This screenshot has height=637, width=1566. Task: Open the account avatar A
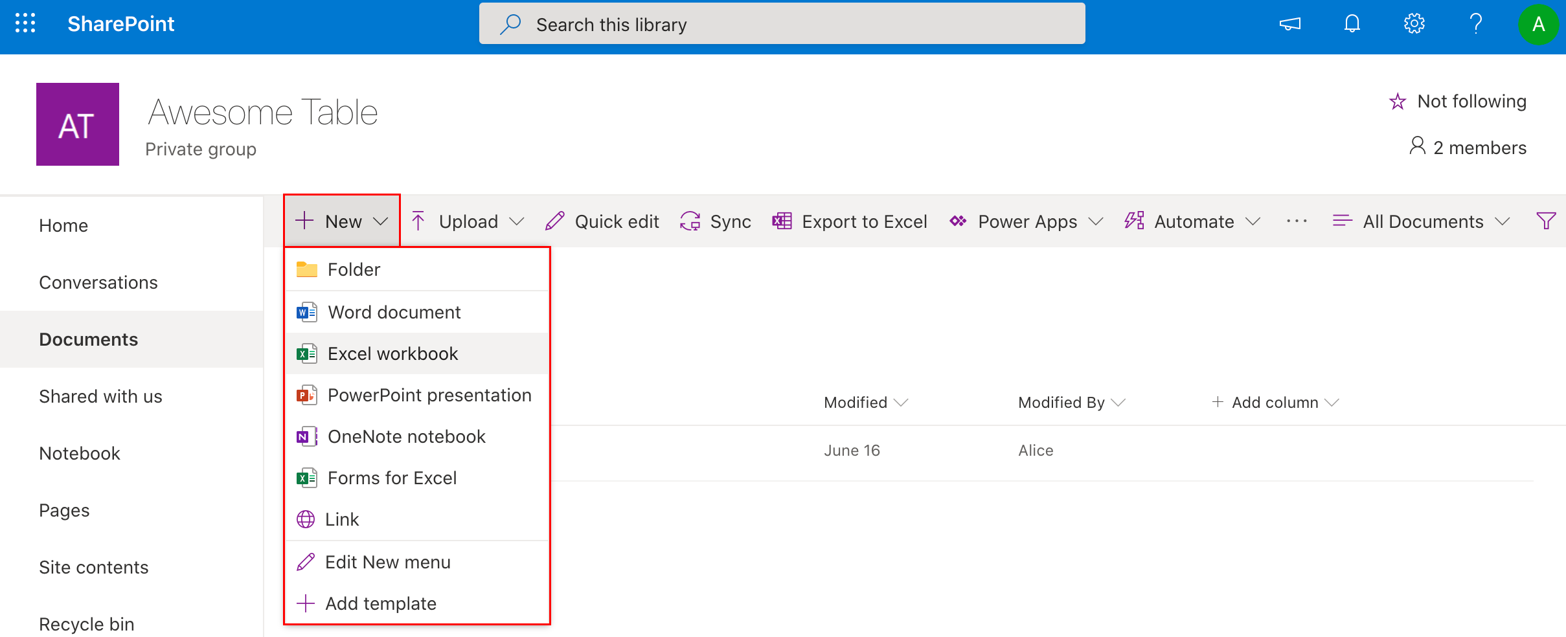click(x=1538, y=24)
